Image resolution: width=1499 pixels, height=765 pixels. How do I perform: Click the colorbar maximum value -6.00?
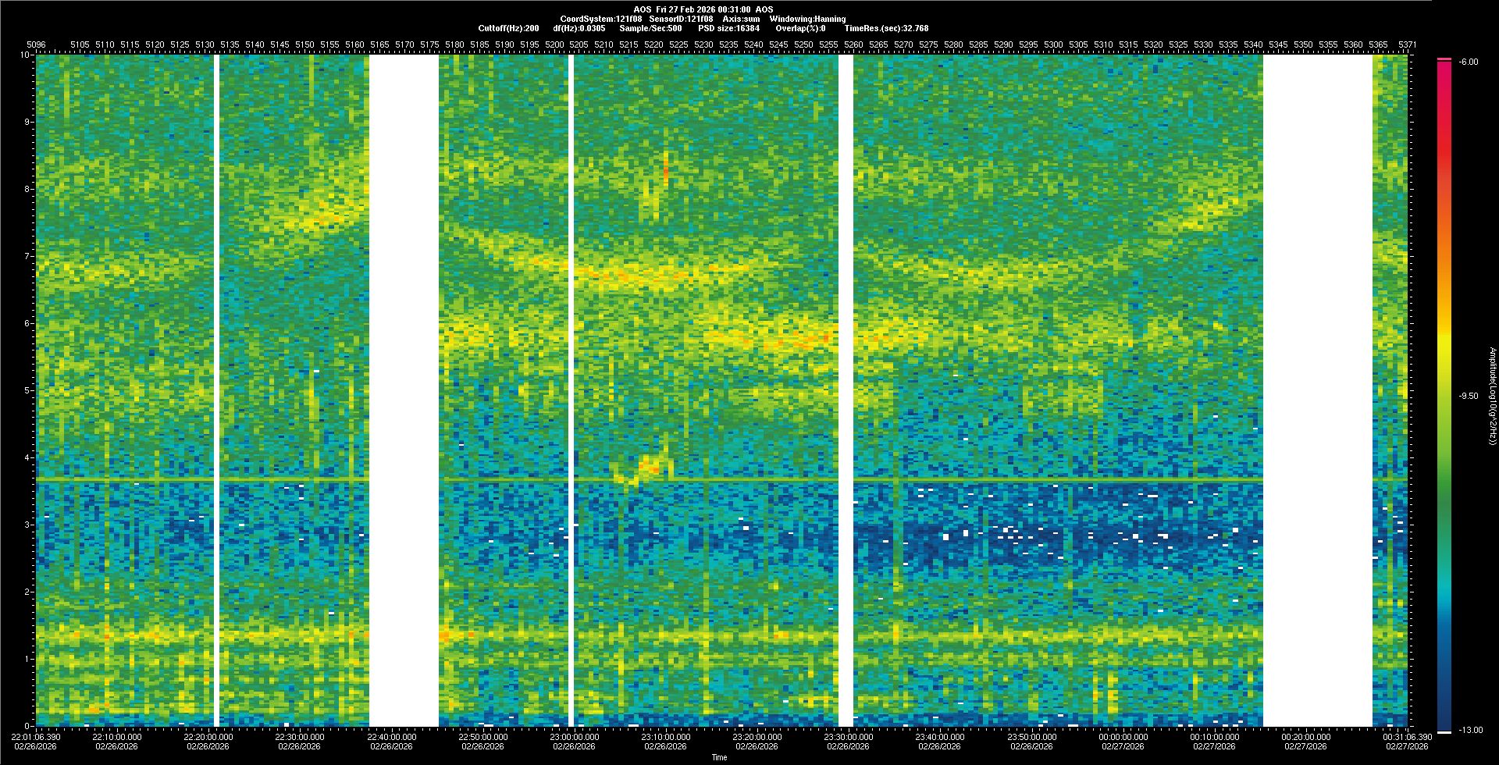pyautogui.click(x=1467, y=62)
